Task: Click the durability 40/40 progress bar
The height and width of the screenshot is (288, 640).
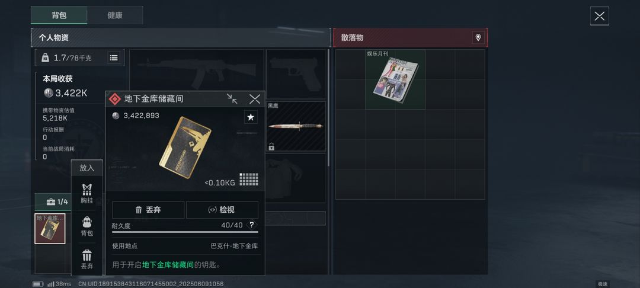Action: click(x=185, y=232)
